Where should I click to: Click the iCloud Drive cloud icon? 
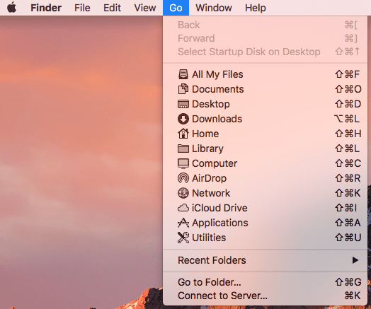click(183, 208)
